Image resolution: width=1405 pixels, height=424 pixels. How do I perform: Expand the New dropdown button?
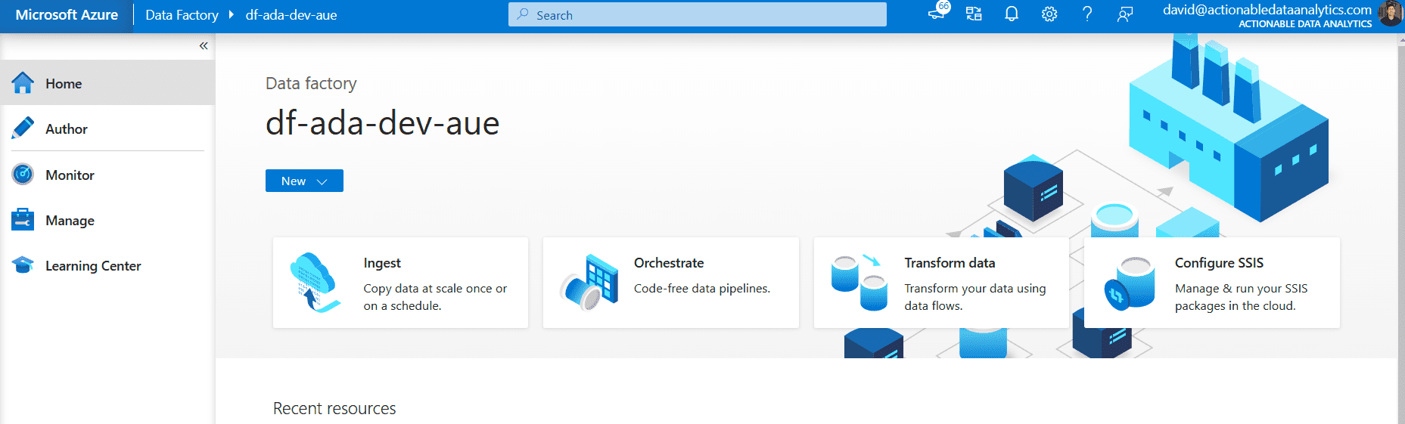(x=304, y=181)
